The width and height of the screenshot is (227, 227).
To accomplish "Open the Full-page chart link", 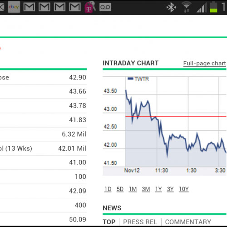I will point(205,64).
